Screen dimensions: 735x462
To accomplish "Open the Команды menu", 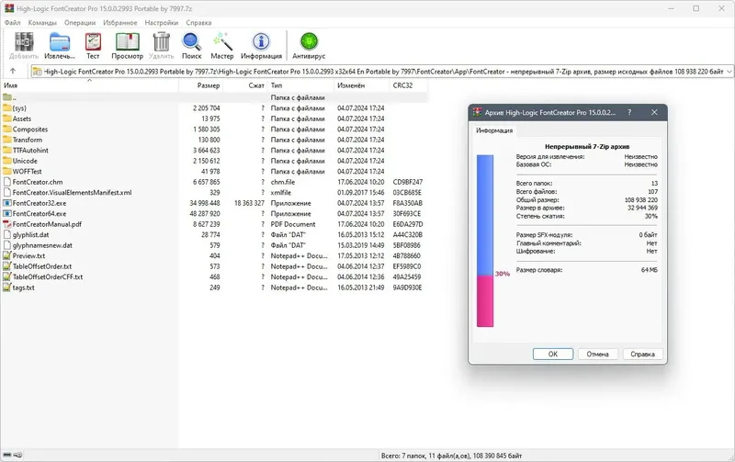I will tap(42, 22).
